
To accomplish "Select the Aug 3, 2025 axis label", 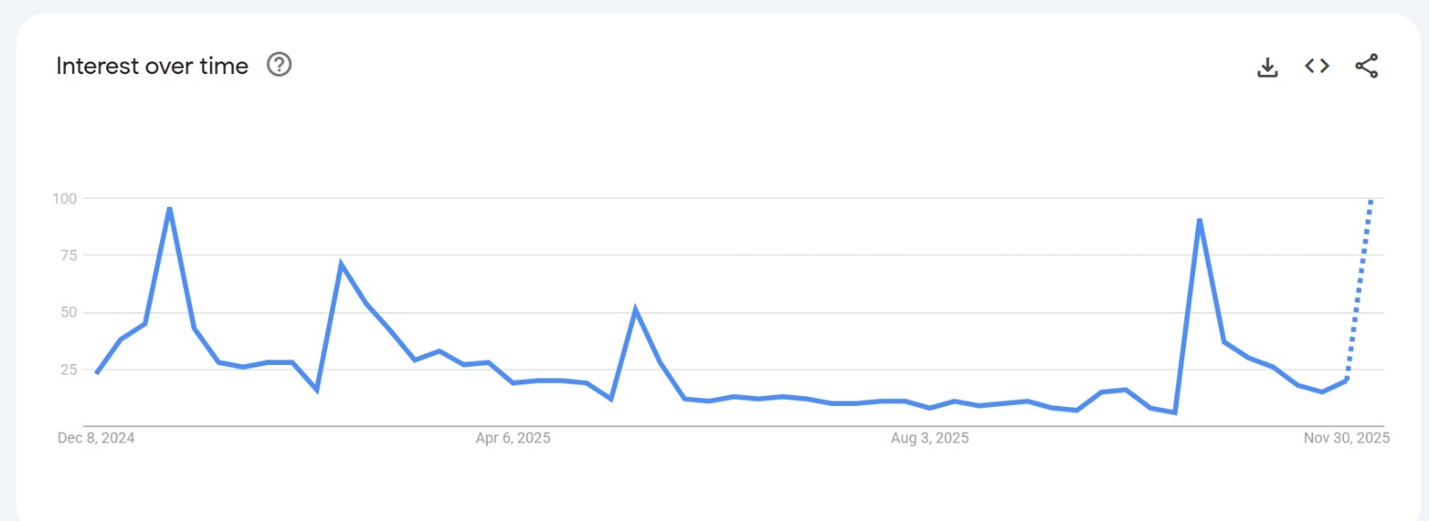I will pos(929,438).
